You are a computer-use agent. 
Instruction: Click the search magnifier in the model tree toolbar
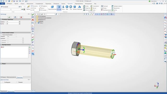(x=56, y=14)
